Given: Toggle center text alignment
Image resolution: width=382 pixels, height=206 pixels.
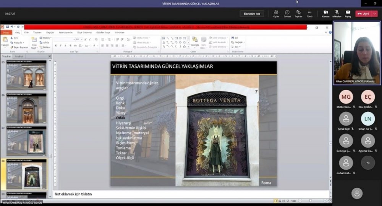Looking at the screenshot, I should click(107, 45).
